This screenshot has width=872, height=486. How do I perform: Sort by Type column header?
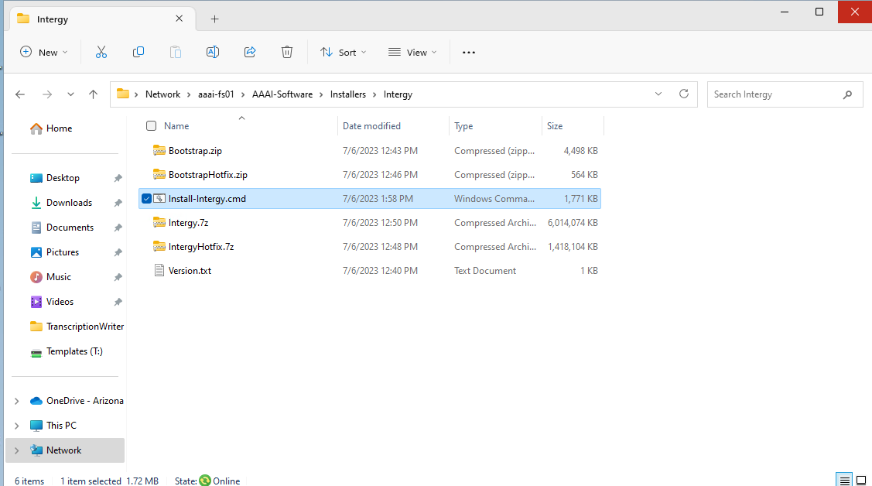tap(463, 126)
